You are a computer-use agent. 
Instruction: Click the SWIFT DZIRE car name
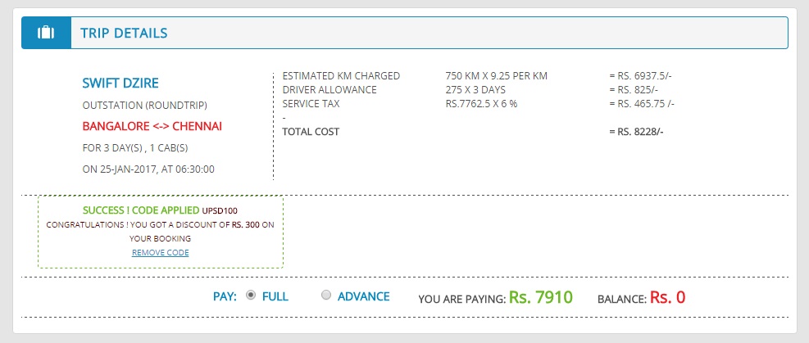click(x=120, y=83)
